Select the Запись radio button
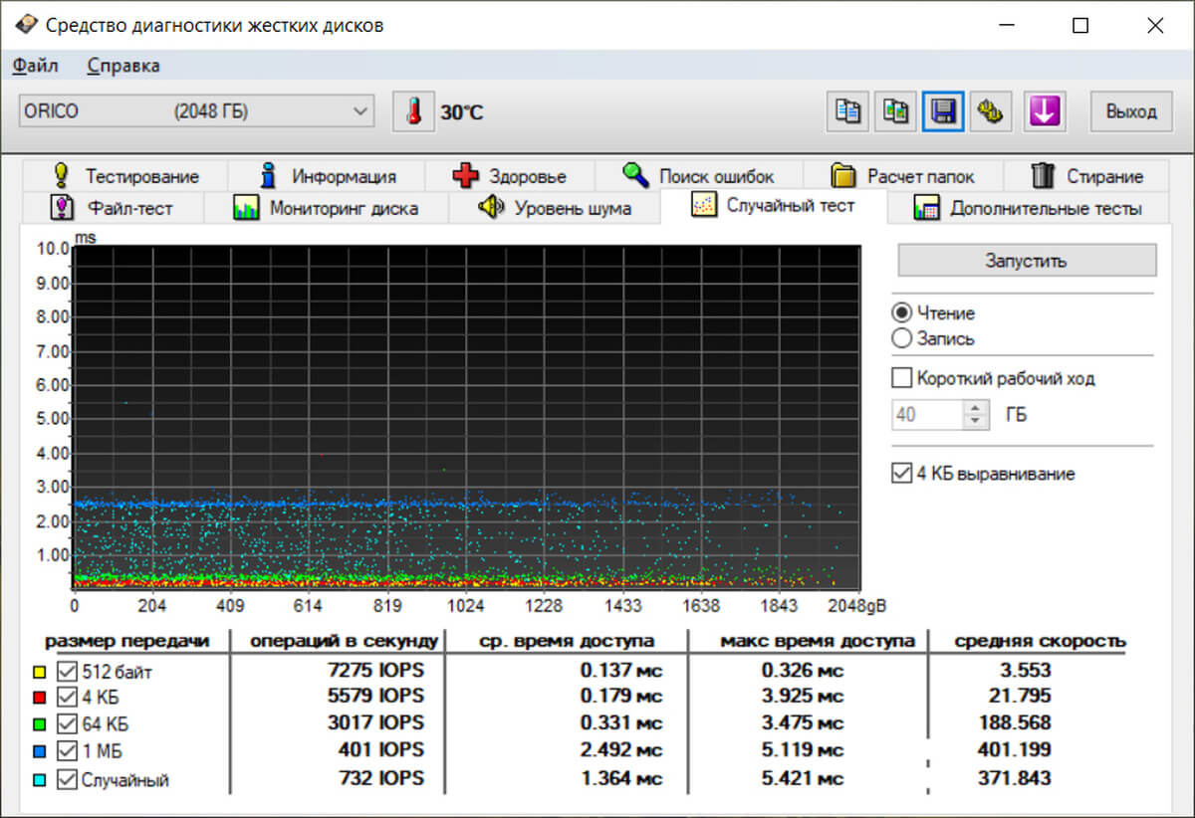The height and width of the screenshot is (818, 1195). pos(902,338)
